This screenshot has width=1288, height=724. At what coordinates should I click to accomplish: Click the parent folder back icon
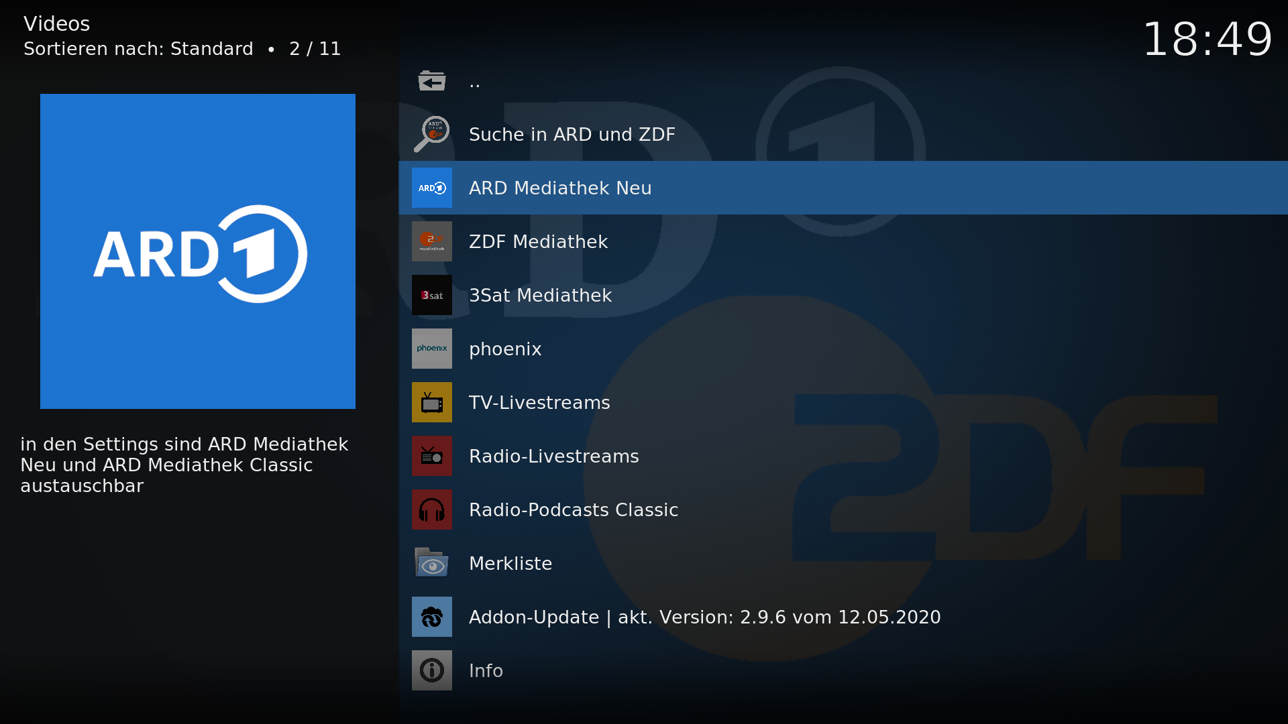(x=431, y=80)
